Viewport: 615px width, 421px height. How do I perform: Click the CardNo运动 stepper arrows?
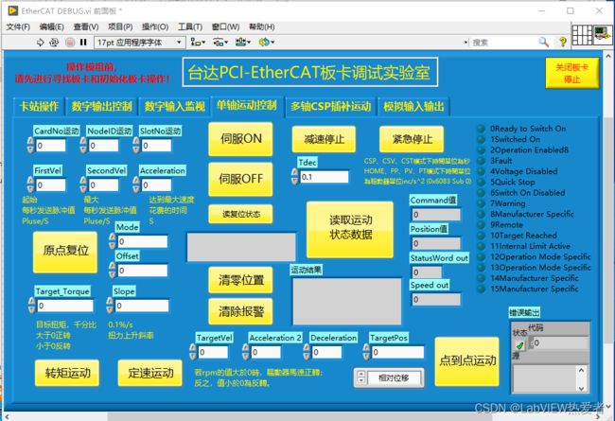tap(30, 145)
